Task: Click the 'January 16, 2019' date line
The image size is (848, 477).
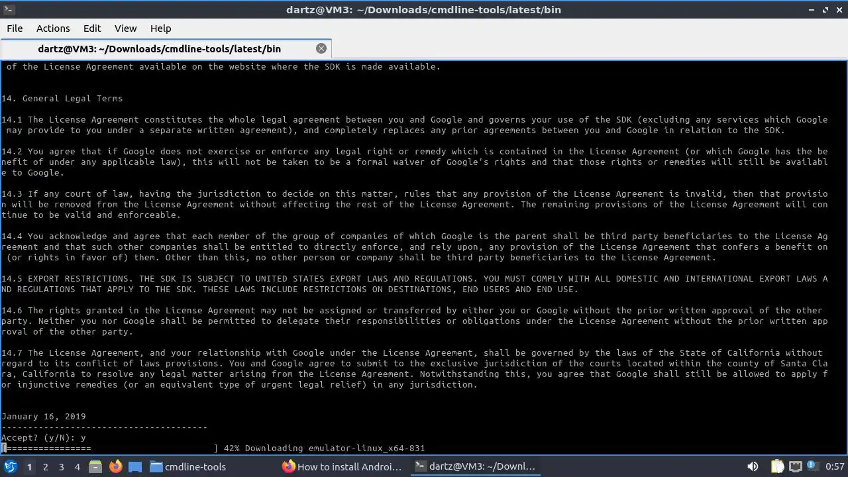Action: [x=44, y=417]
